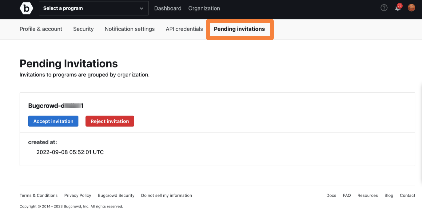Switch to Profile & account tab

click(x=41, y=29)
